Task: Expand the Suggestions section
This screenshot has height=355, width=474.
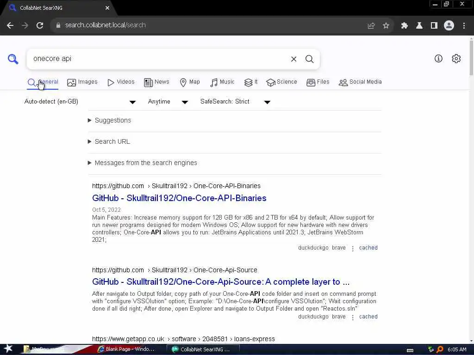Action: click(109, 121)
